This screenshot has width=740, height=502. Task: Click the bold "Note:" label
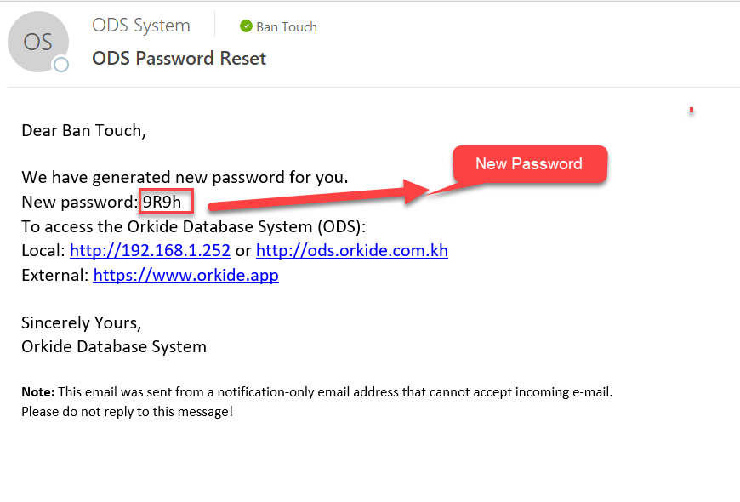[38, 392]
